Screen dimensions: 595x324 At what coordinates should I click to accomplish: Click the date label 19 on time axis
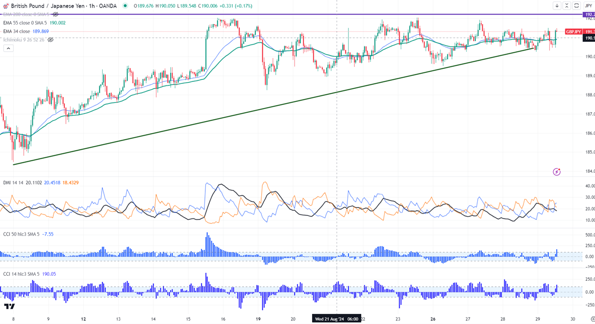258,319
